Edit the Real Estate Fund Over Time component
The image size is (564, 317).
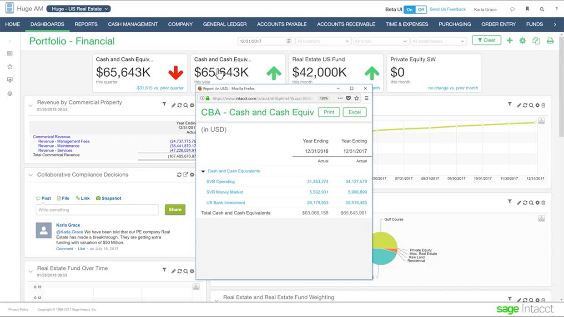click(173, 271)
